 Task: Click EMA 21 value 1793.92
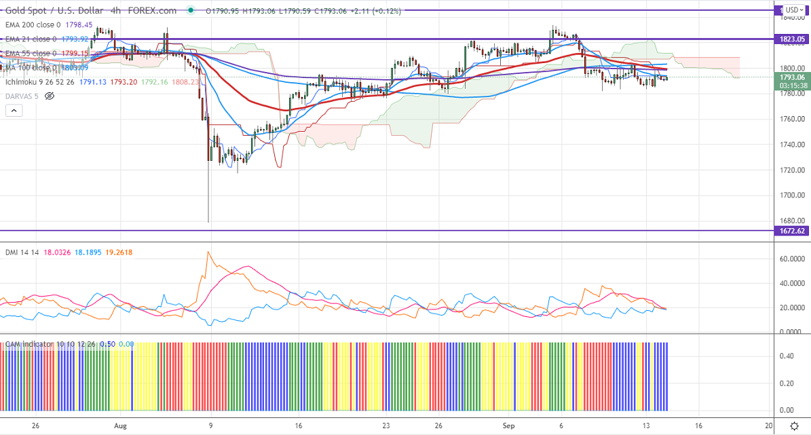pos(75,39)
